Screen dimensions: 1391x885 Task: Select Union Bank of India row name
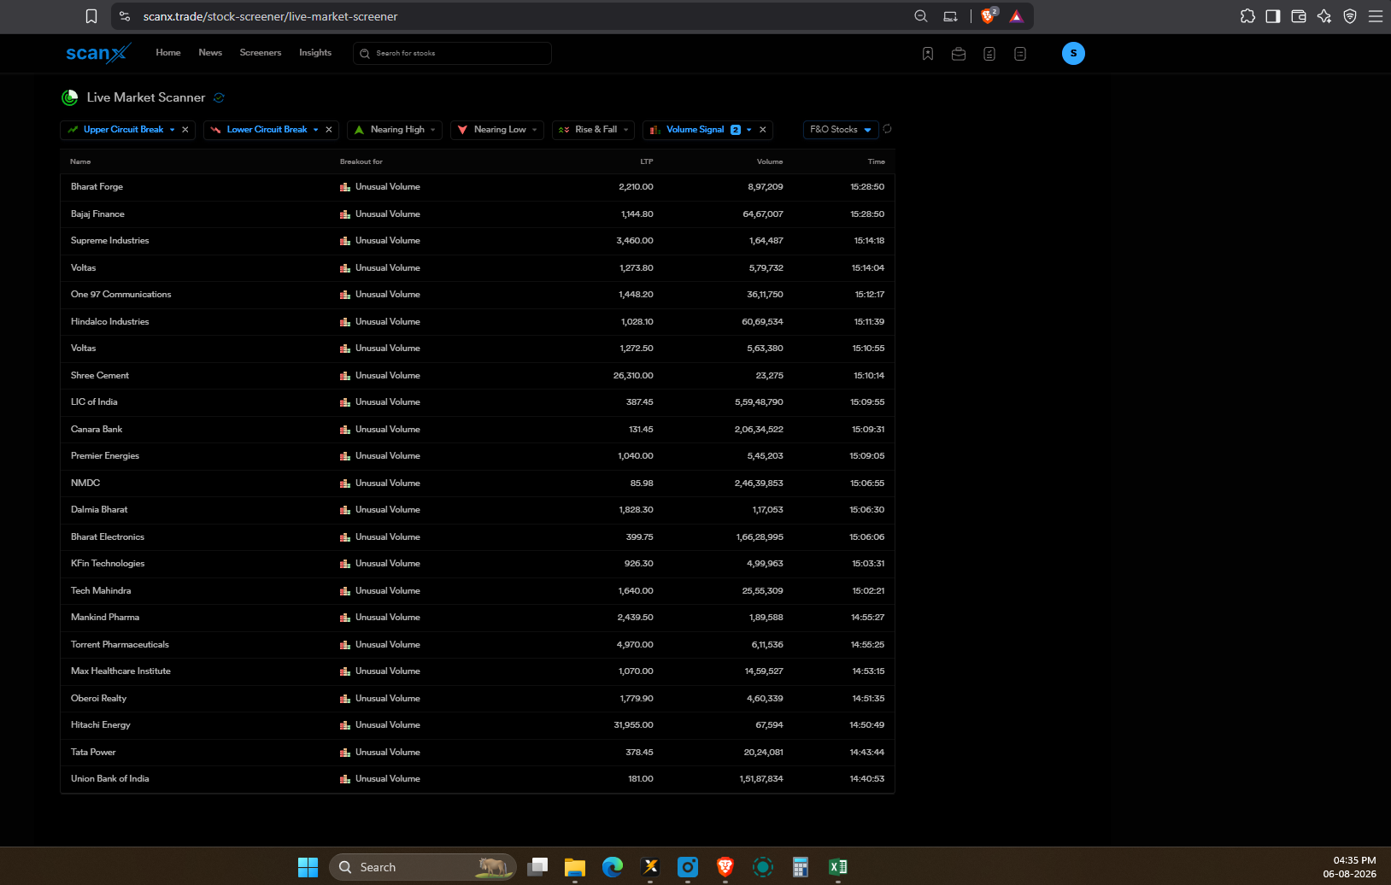[x=110, y=779]
